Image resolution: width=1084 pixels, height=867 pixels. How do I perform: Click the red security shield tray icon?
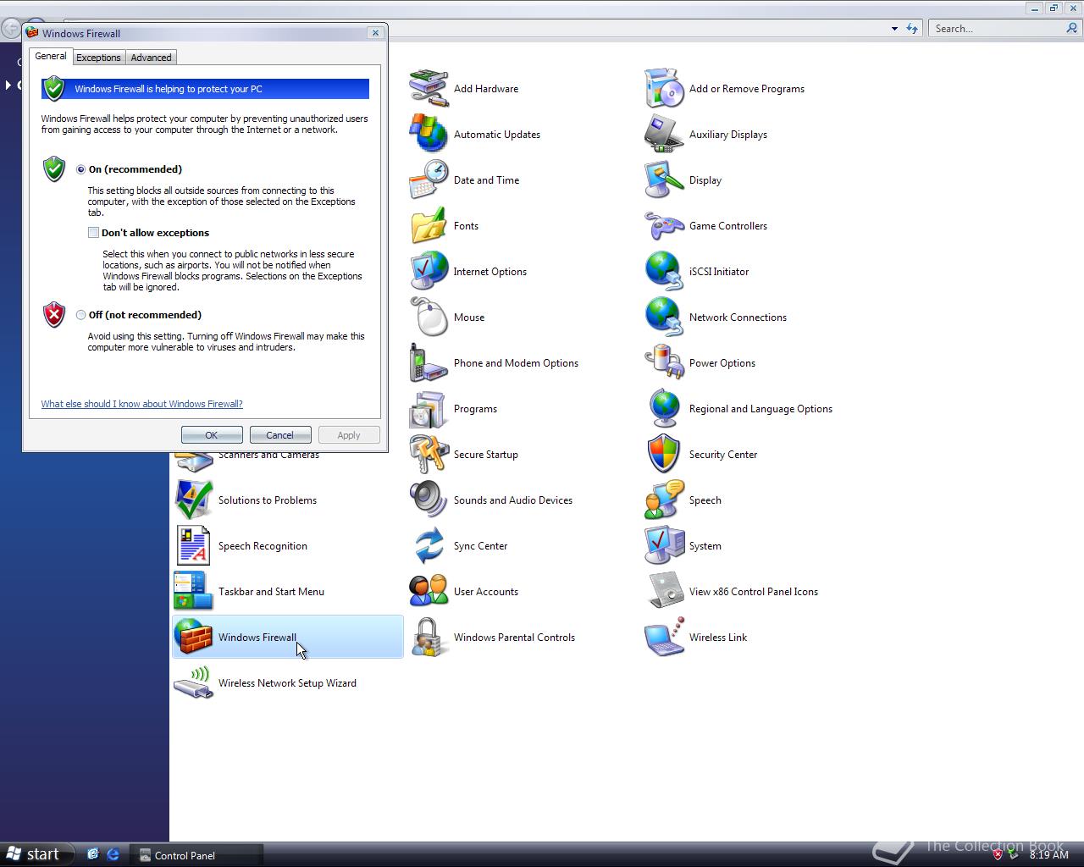click(x=998, y=855)
